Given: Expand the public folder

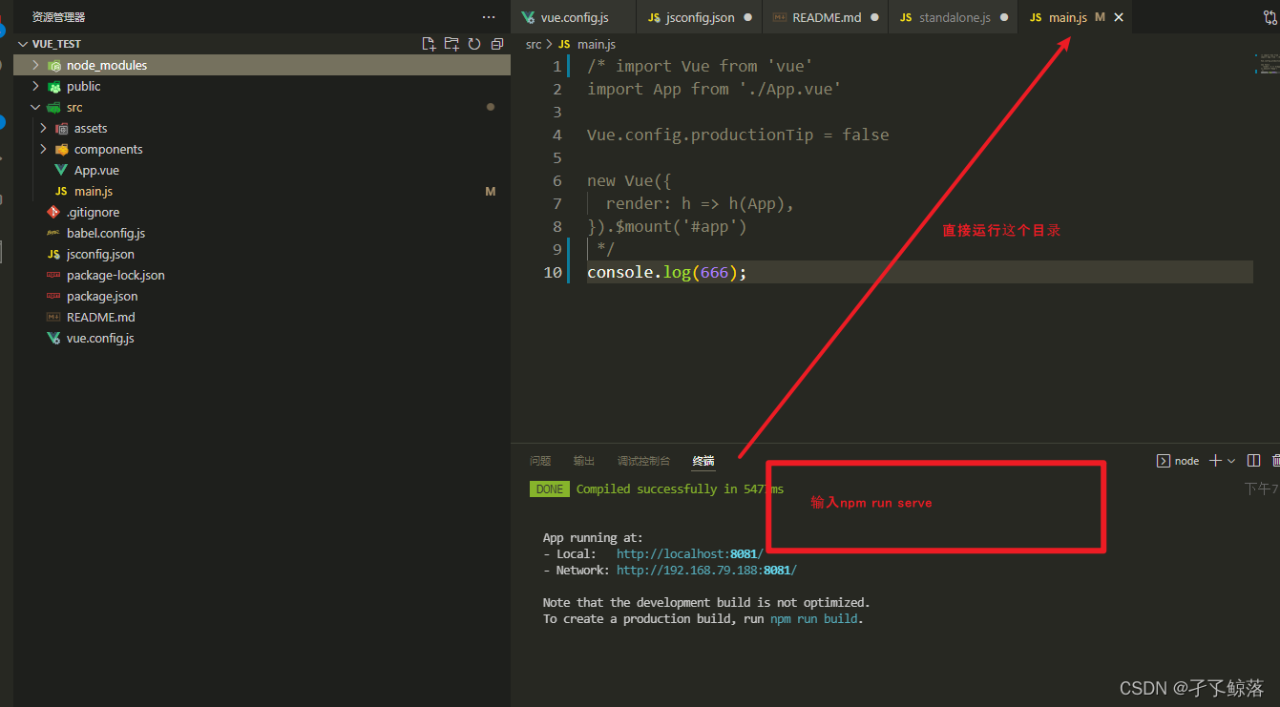Looking at the screenshot, I should click(x=35, y=86).
